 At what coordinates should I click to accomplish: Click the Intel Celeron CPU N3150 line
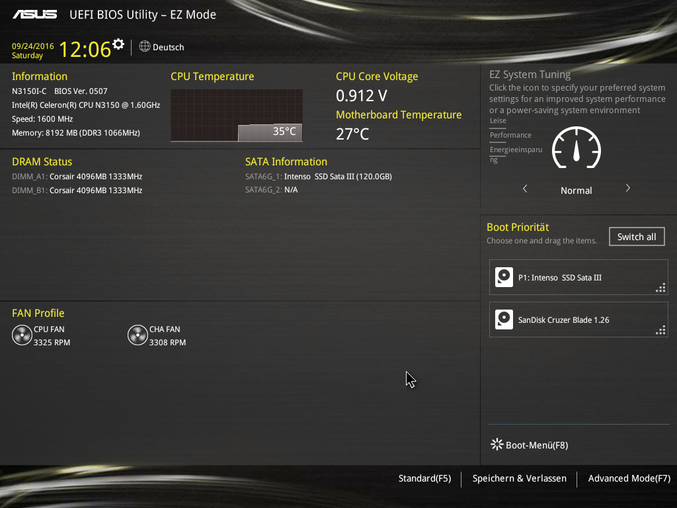86,105
